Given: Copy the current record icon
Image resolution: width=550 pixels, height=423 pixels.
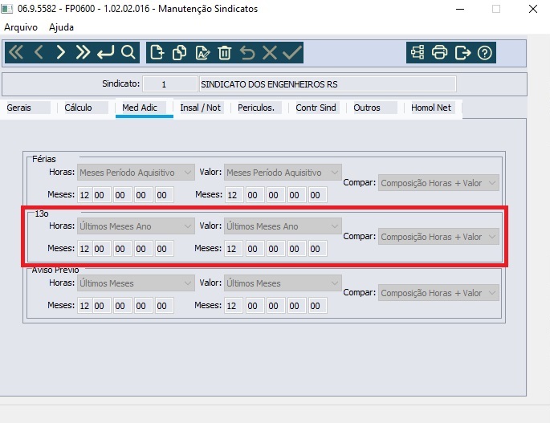Looking at the screenshot, I should 179,53.
